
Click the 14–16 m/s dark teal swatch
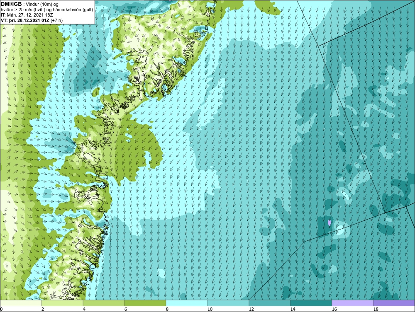pos(311,303)
